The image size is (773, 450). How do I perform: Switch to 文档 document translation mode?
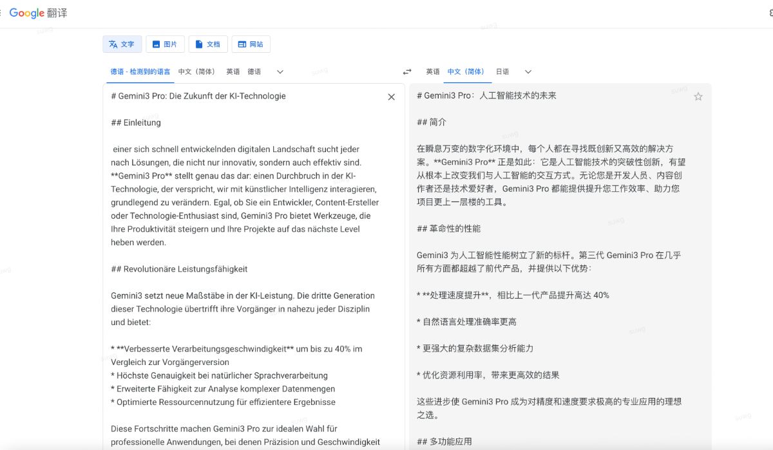point(208,44)
